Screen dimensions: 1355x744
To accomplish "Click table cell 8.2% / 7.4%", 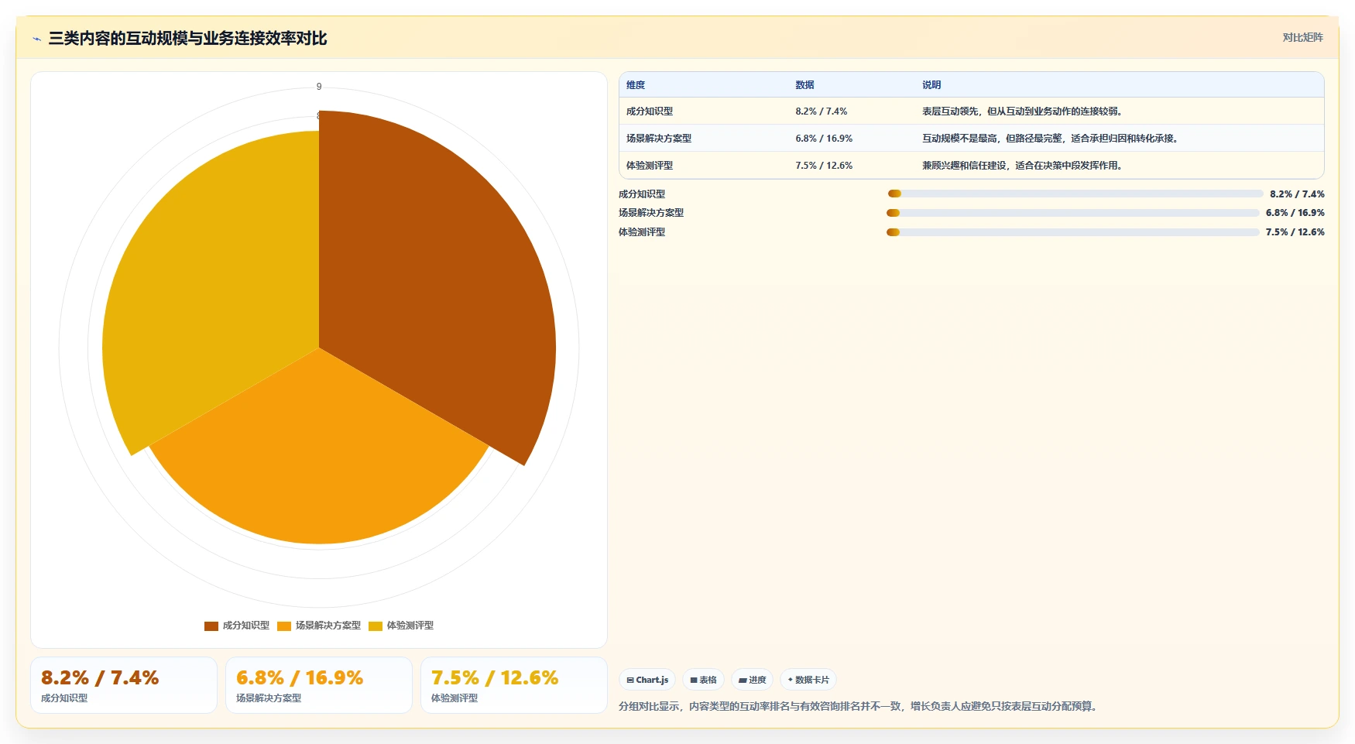I will click(x=822, y=111).
